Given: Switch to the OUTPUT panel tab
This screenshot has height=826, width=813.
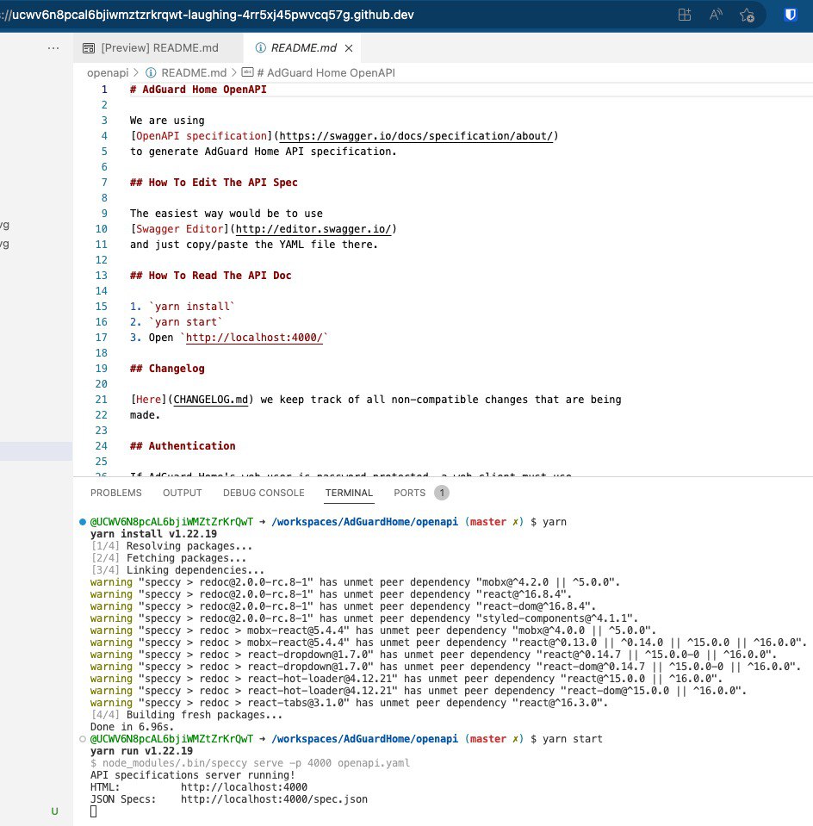Looking at the screenshot, I should pyautogui.click(x=182, y=493).
